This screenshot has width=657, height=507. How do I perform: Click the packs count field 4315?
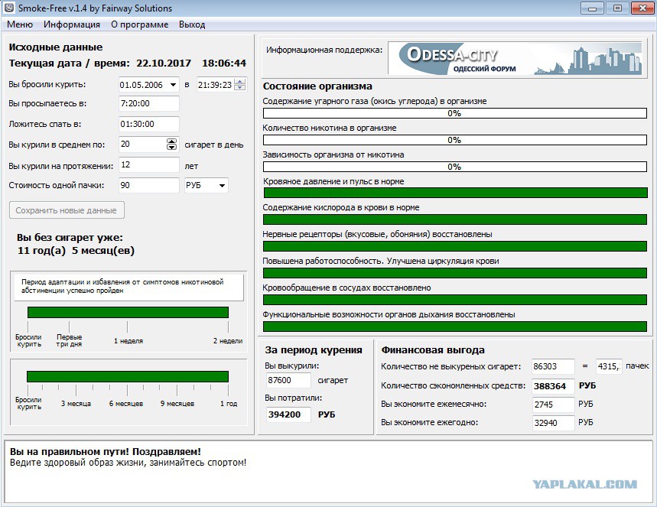pyautogui.click(x=608, y=366)
